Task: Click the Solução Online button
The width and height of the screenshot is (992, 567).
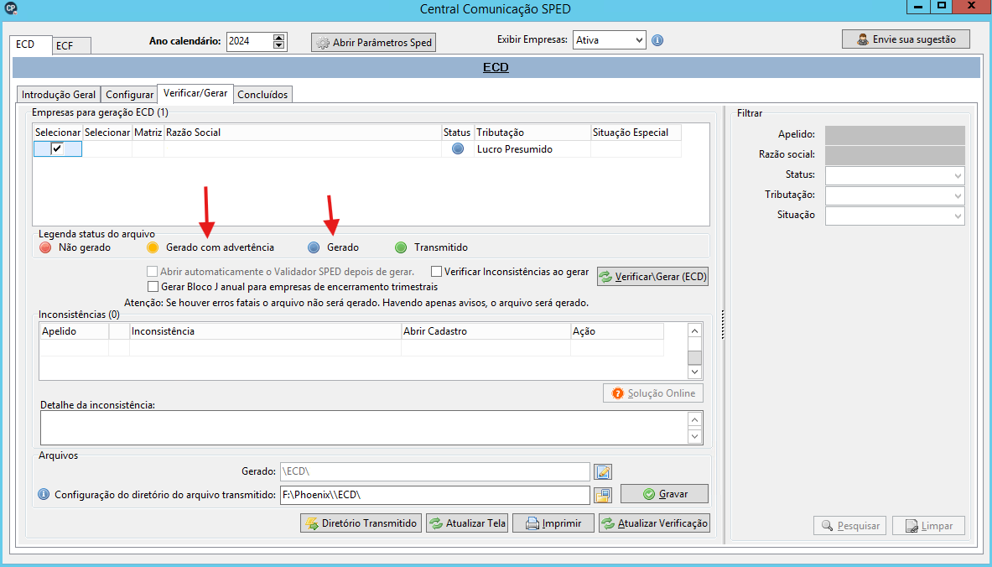Action: pos(653,393)
